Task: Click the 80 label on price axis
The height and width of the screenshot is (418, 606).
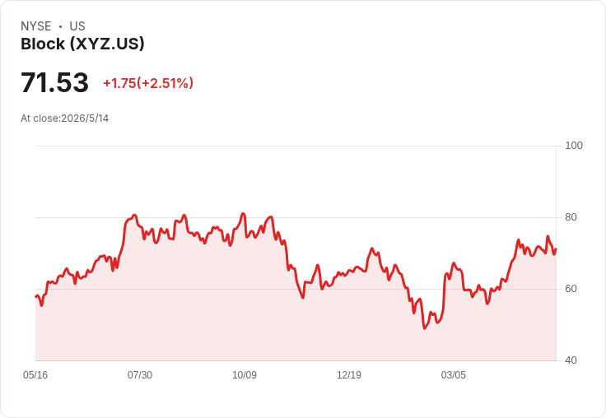Action: coord(571,217)
